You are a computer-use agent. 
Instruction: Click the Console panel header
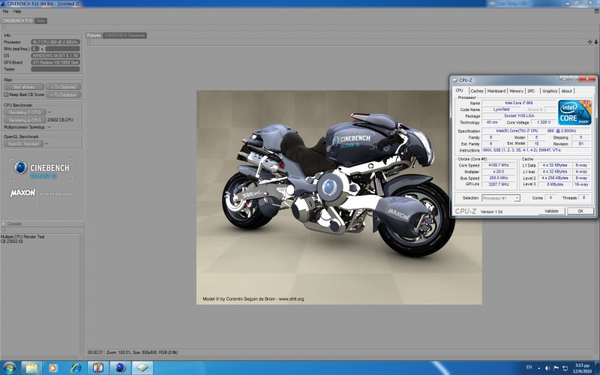coord(42,223)
